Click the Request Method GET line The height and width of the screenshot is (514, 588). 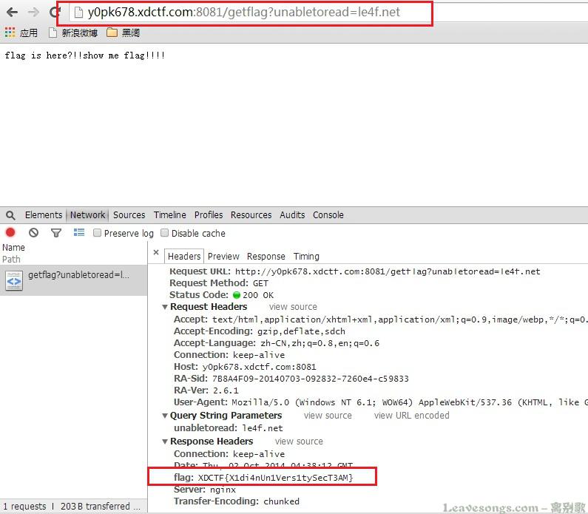[219, 283]
